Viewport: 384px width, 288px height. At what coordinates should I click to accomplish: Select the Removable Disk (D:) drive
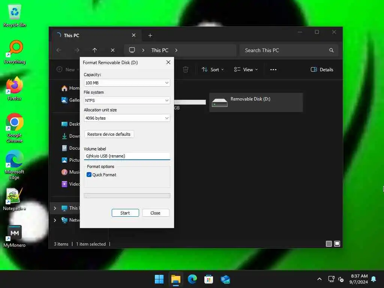pos(256,102)
